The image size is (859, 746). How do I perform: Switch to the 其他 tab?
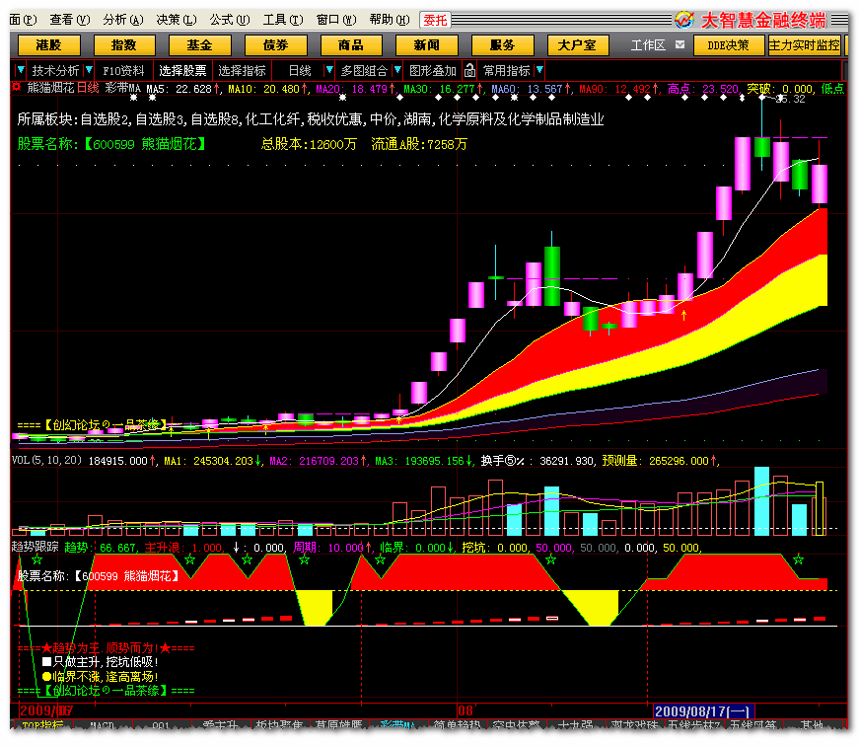pyautogui.click(x=811, y=725)
